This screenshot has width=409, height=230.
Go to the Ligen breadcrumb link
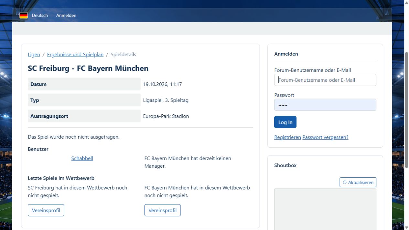(x=34, y=55)
